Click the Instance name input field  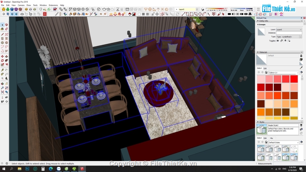[x=289, y=33]
